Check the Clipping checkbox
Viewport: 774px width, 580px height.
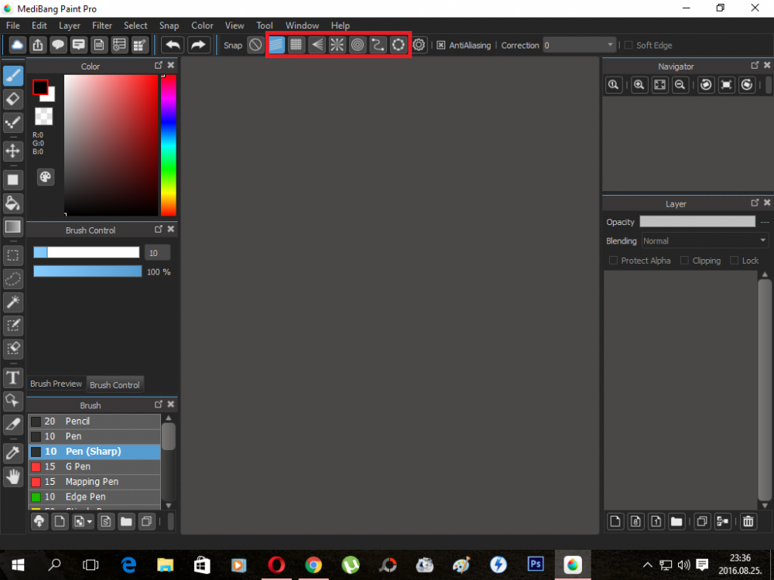coord(684,261)
